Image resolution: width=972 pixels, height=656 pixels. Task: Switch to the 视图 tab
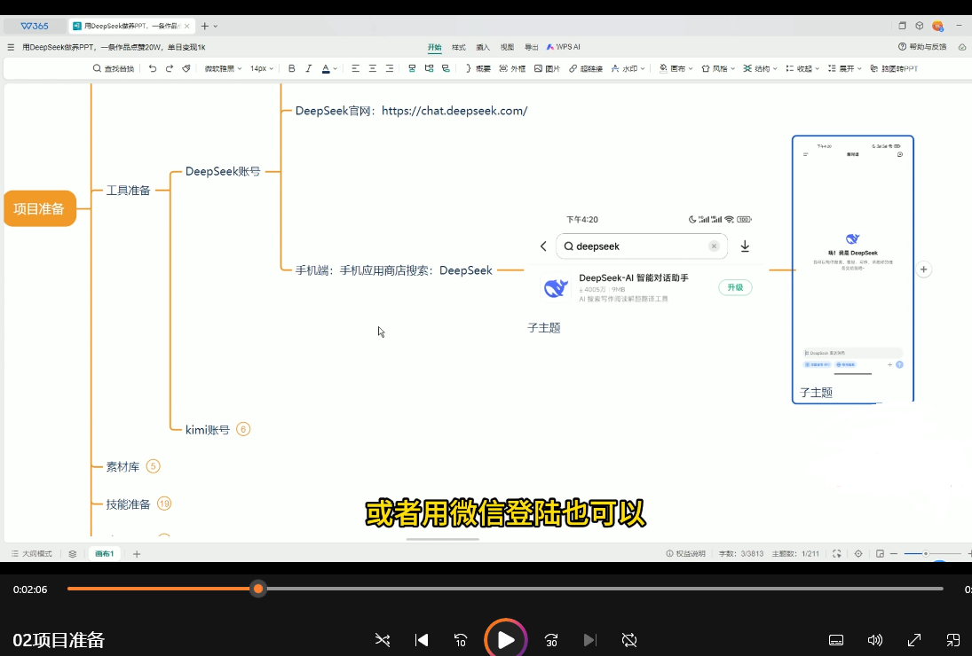tap(507, 47)
